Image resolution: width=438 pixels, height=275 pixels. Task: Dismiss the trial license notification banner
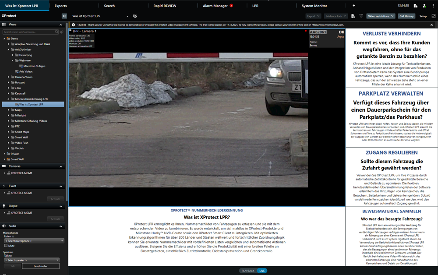[x=431, y=25]
